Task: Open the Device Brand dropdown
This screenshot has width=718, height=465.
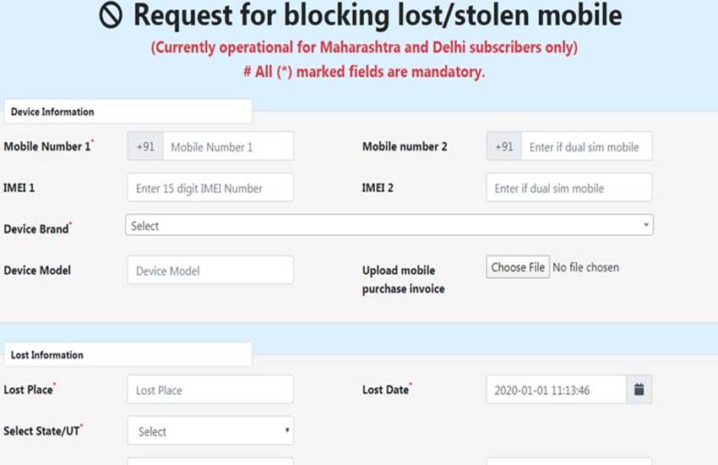Action: pos(389,226)
